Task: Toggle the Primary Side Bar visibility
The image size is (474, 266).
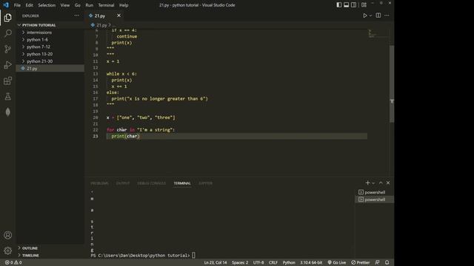Action: click(x=339, y=5)
